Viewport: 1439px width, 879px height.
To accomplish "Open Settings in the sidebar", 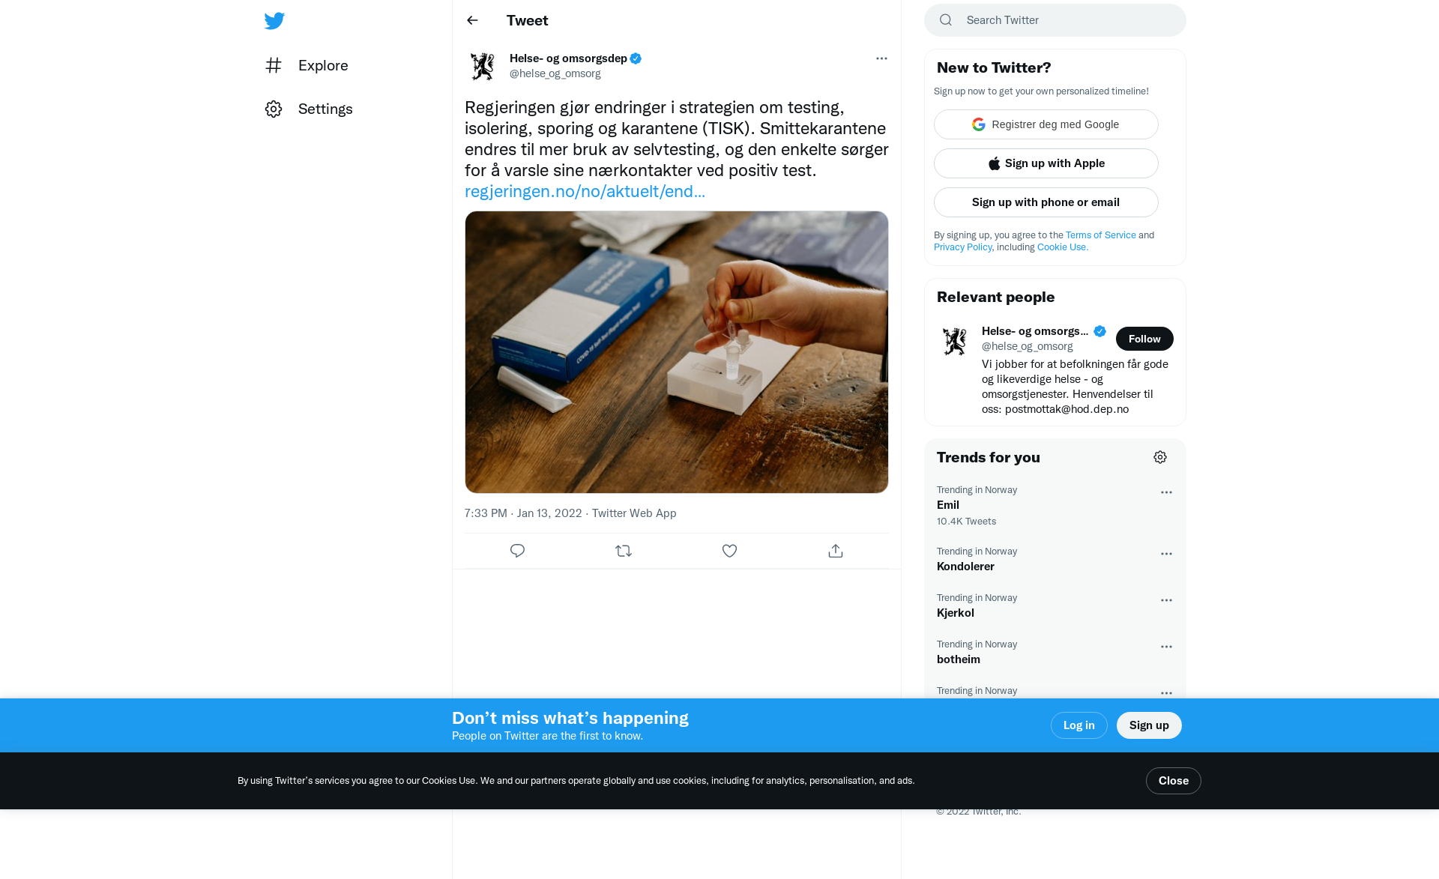I will click(309, 109).
